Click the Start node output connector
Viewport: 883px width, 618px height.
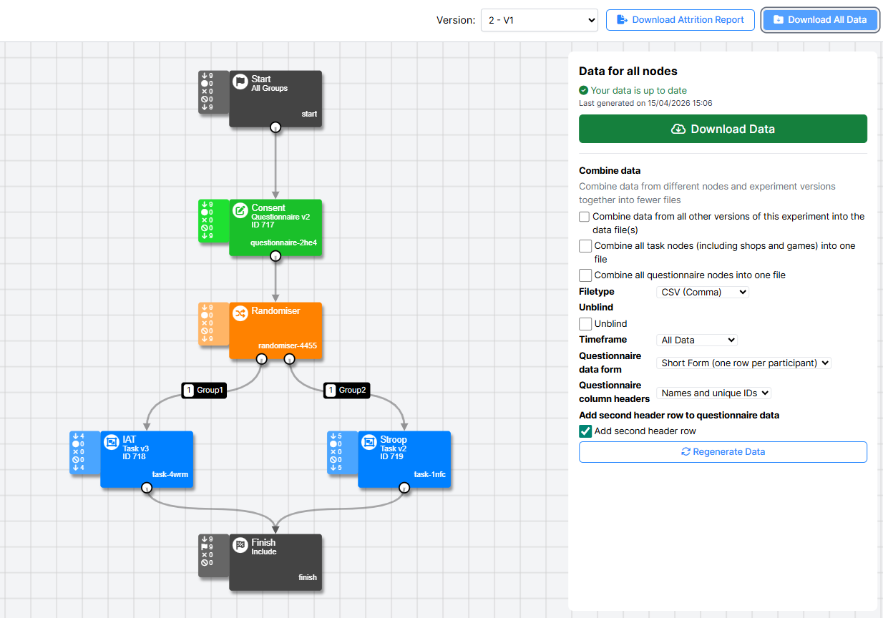click(x=275, y=127)
